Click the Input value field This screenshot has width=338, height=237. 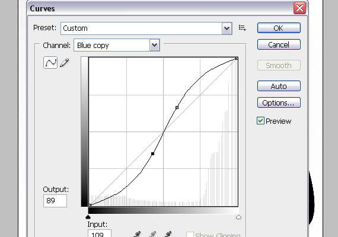pyautogui.click(x=100, y=233)
